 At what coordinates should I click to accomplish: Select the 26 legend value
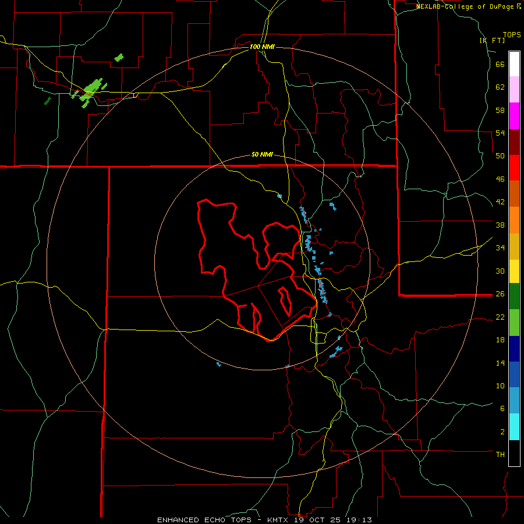point(500,294)
